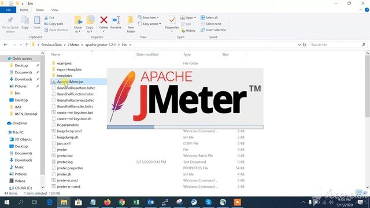Click the Paste ribbon icon
This screenshot has height=208, width=370.
pyautogui.click(x=37, y=21)
